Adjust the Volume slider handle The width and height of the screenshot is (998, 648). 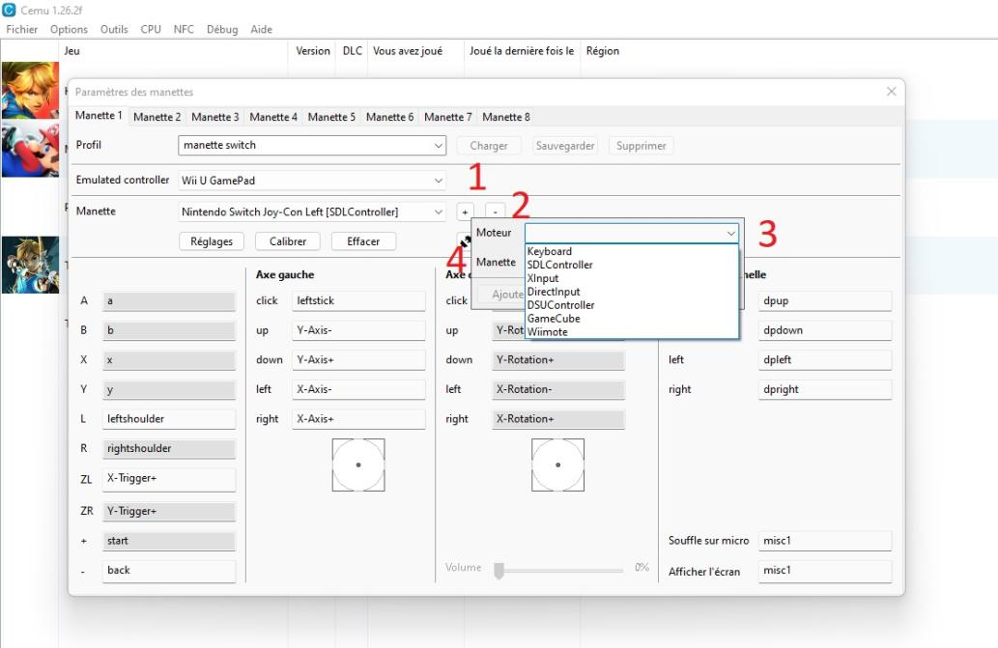[499, 571]
